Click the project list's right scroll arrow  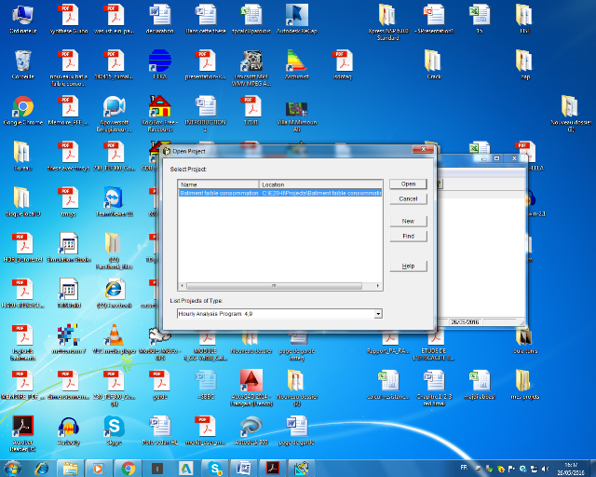[x=378, y=286]
